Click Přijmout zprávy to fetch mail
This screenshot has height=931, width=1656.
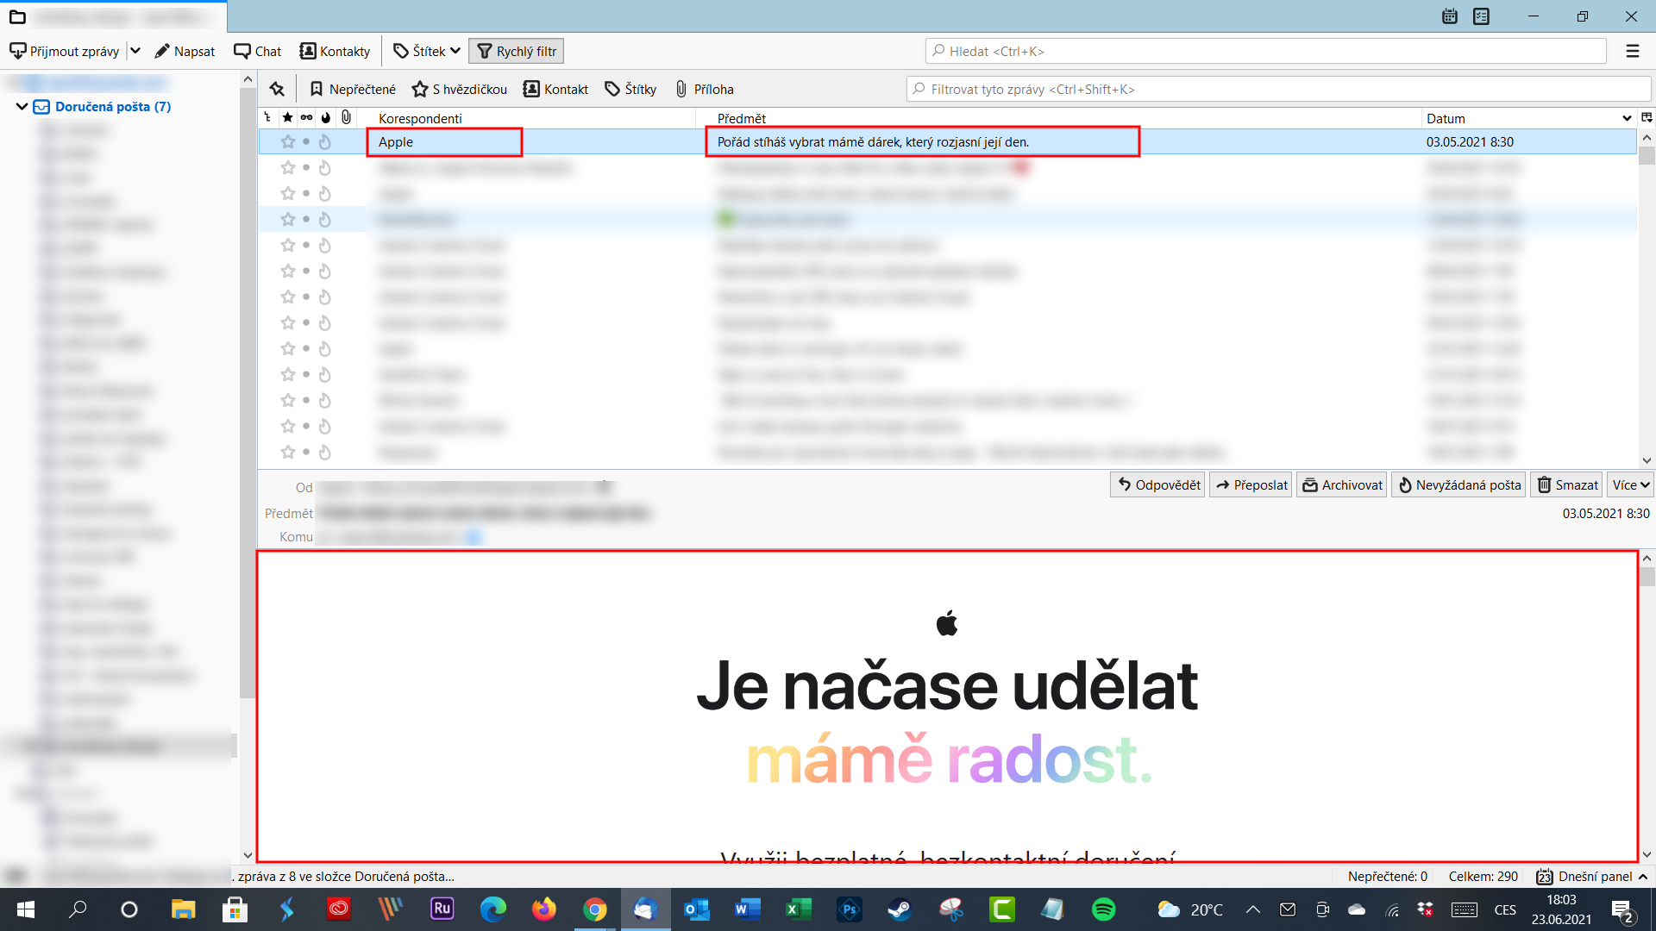click(x=65, y=51)
